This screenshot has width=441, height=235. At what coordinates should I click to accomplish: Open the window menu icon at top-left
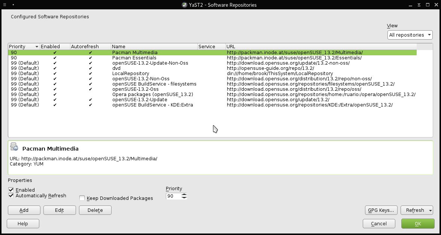[x=4, y=5]
